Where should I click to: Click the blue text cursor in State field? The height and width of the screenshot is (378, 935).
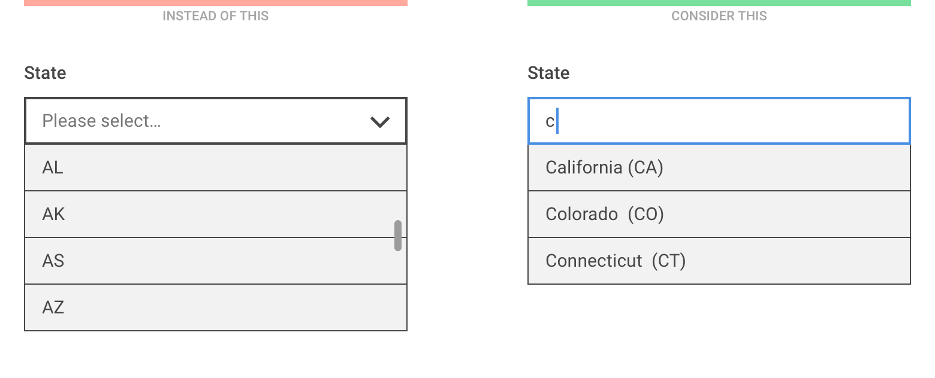(x=557, y=121)
